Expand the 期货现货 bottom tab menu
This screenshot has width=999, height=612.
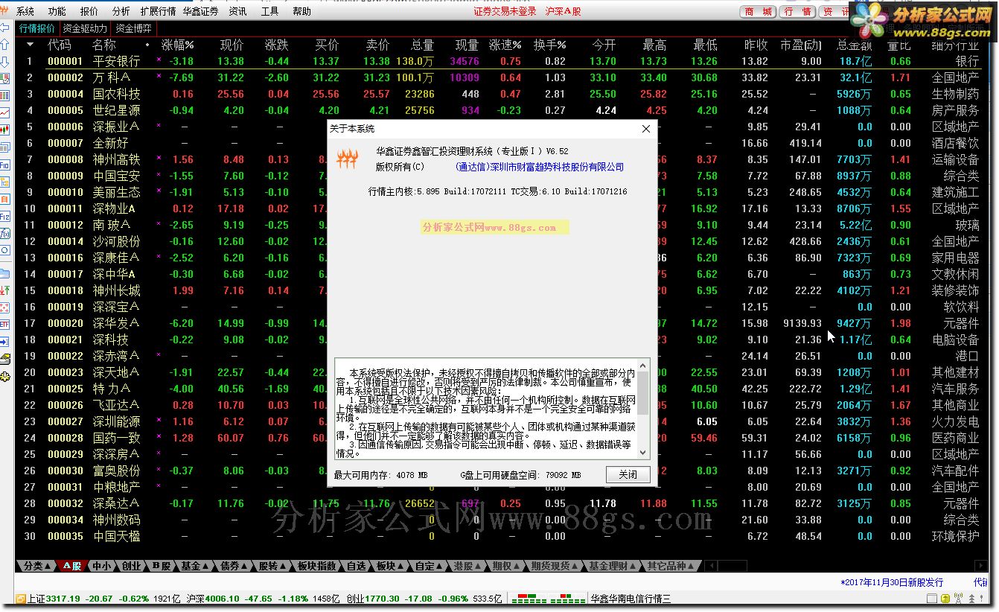tap(555, 566)
